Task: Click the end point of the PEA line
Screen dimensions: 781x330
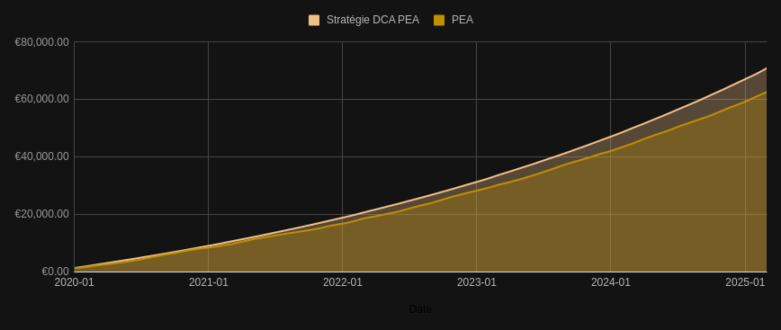Action: click(x=767, y=92)
